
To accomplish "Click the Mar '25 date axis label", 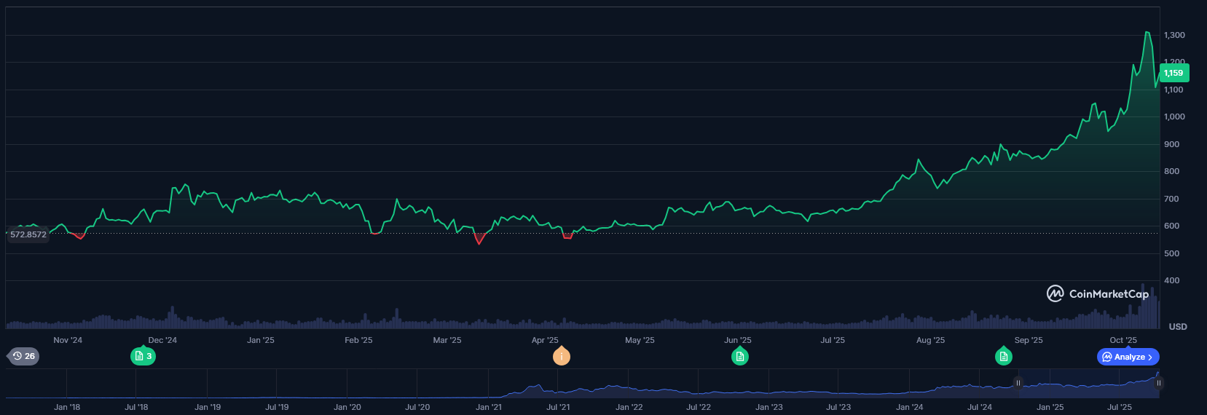I will click(x=447, y=340).
